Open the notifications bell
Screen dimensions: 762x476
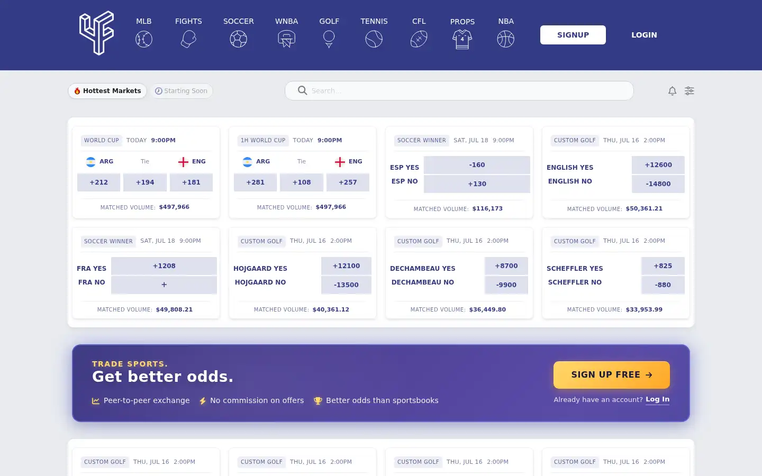pyautogui.click(x=672, y=91)
